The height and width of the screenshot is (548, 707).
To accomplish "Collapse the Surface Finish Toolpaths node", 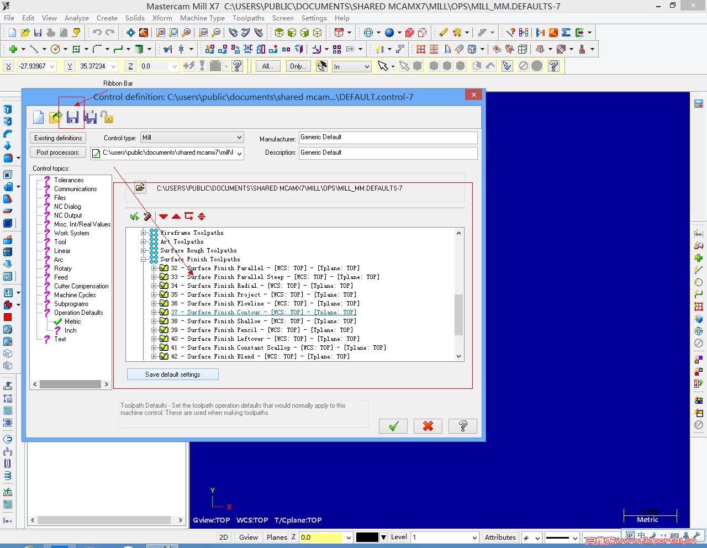I will 144,259.
